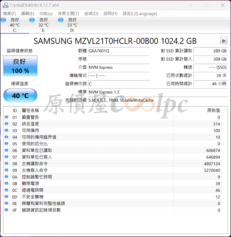The height and width of the screenshot is (237, 231).
Task: Click the blue status orb for drive D:
Action: (x=61, y=20)
